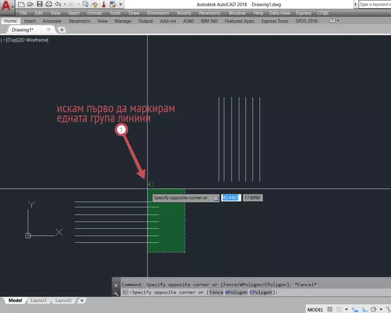Viewport: 391px width, 313px height.
Task: Open the Format menu
Action: 95,13
